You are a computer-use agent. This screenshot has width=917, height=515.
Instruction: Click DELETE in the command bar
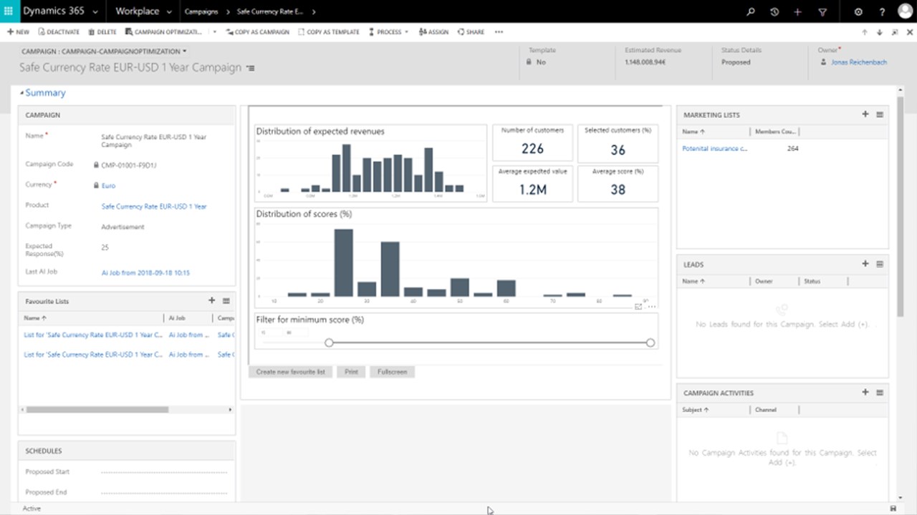point(102,32)
